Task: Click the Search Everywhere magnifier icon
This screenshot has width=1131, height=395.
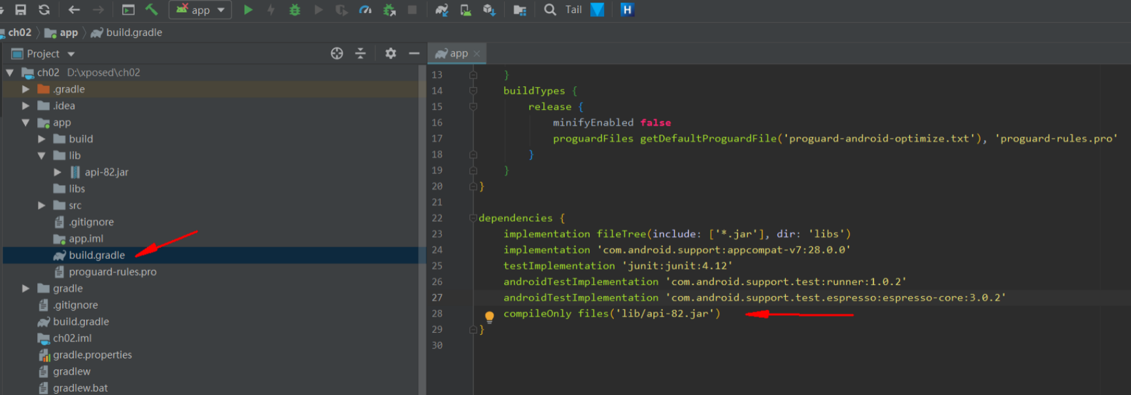Action: (x=550, y=10)
